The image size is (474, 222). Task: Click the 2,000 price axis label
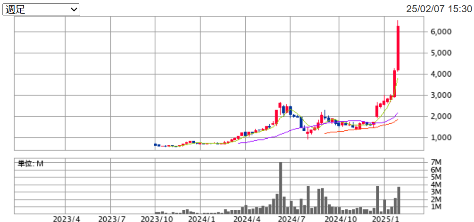click(441, 117)
